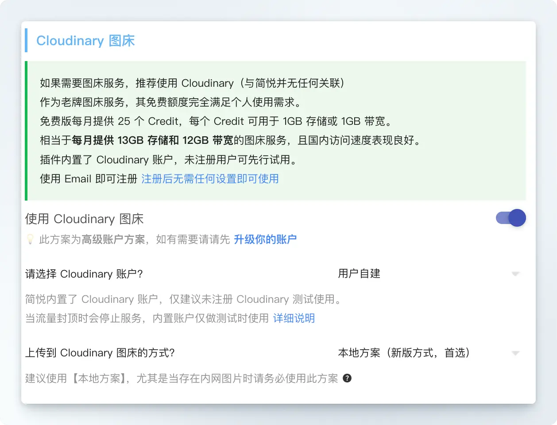Click the 插件内置了 Cloudinary 账户 line

168,160
